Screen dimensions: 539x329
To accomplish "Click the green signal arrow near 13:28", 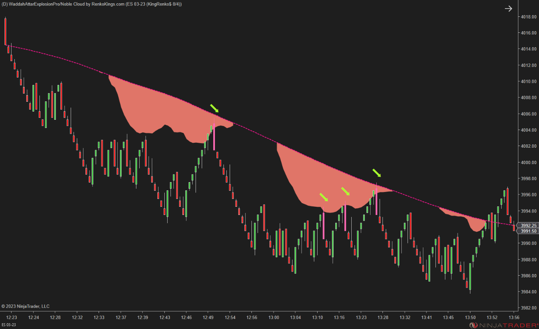I will 377,173.
